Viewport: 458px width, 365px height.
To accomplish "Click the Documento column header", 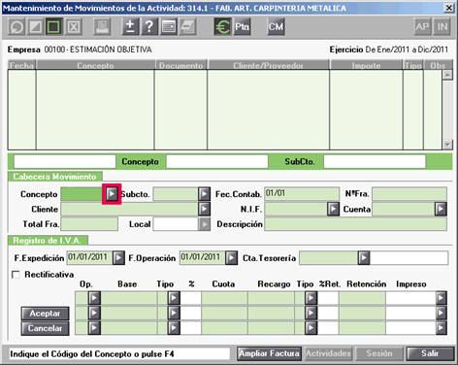I will tap(181, 65).
